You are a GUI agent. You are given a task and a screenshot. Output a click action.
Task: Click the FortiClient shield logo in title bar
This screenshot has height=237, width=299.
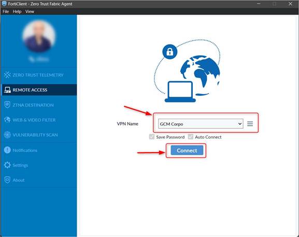[x=4, y=4]
